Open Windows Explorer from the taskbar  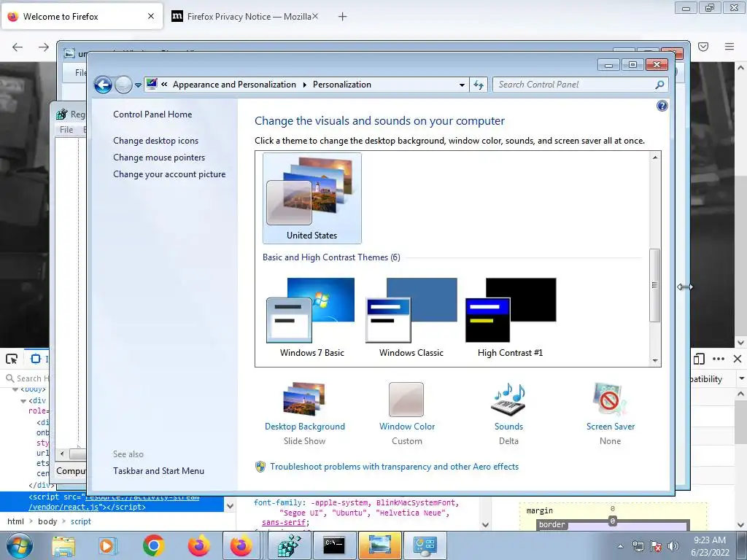click(x=63, y=545)
